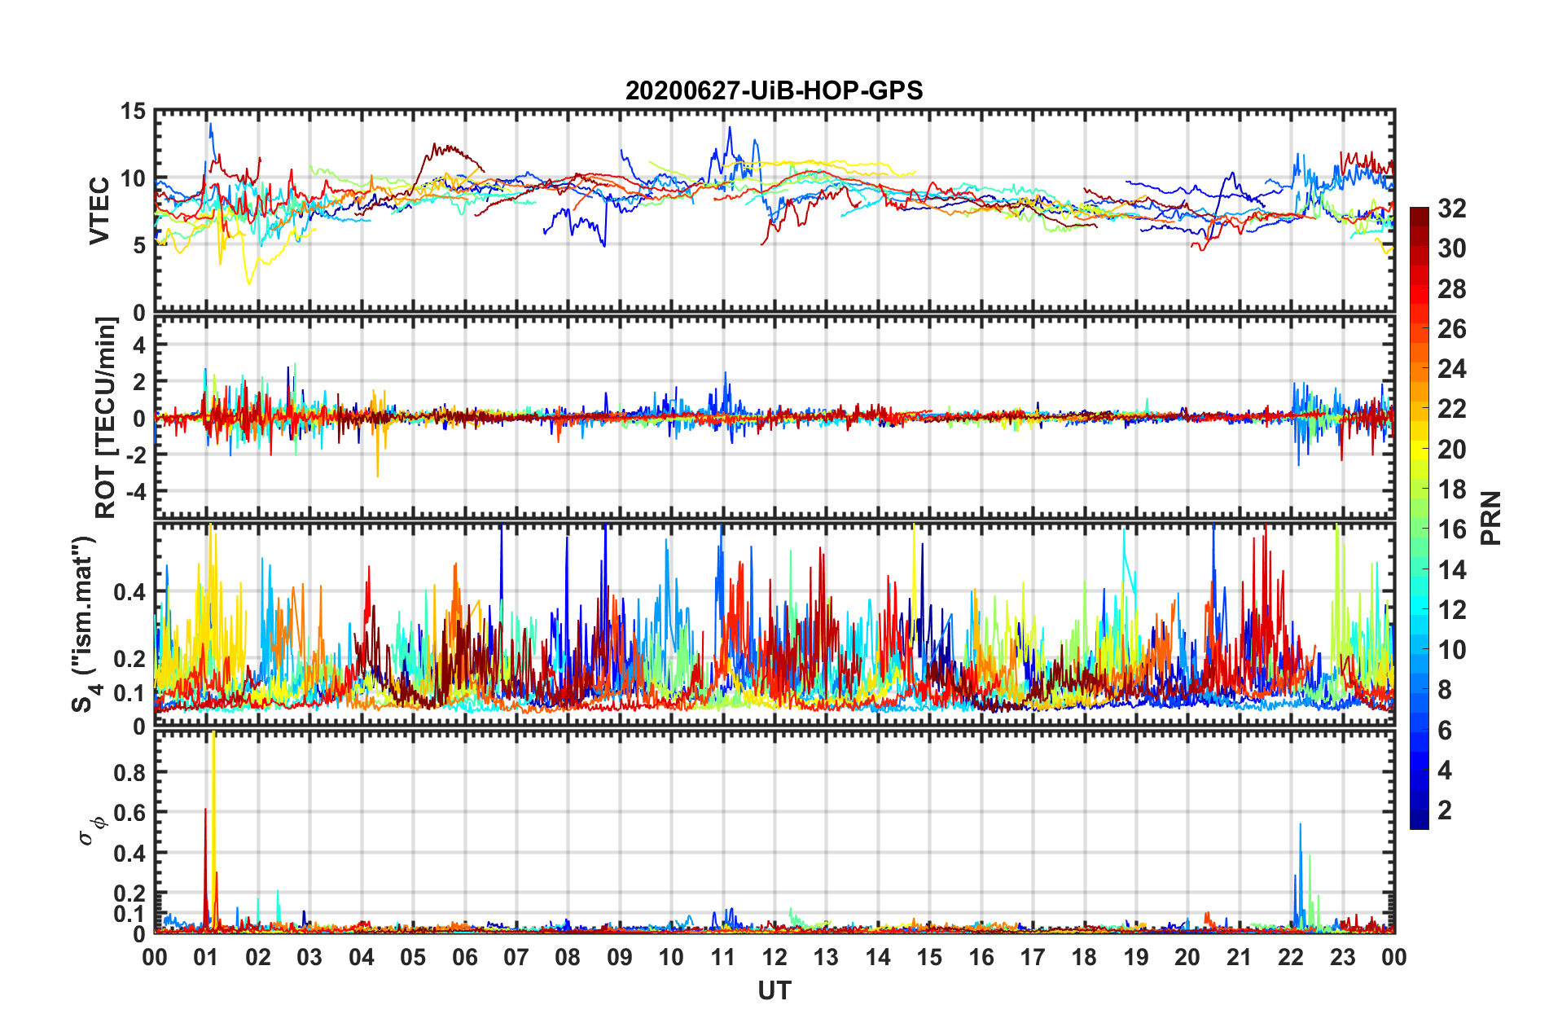Viewport: 1549px width, 1036px height.
Task: Click the yellow band of the PRN colorbar
Action: 1419,448
